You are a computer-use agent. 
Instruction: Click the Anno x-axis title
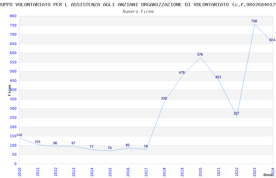268,175
